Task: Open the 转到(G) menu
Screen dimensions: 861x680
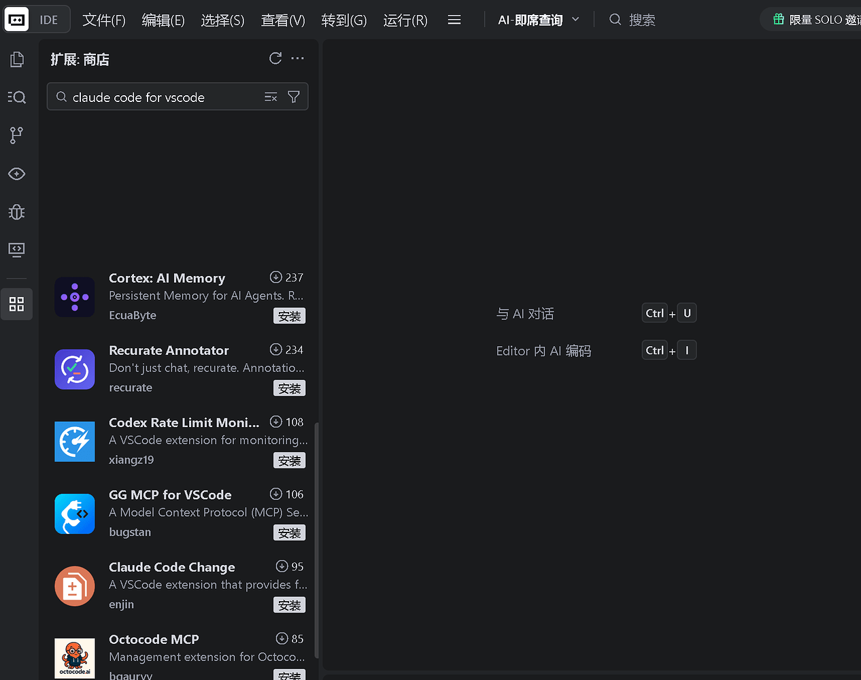Action: [344, 20]
